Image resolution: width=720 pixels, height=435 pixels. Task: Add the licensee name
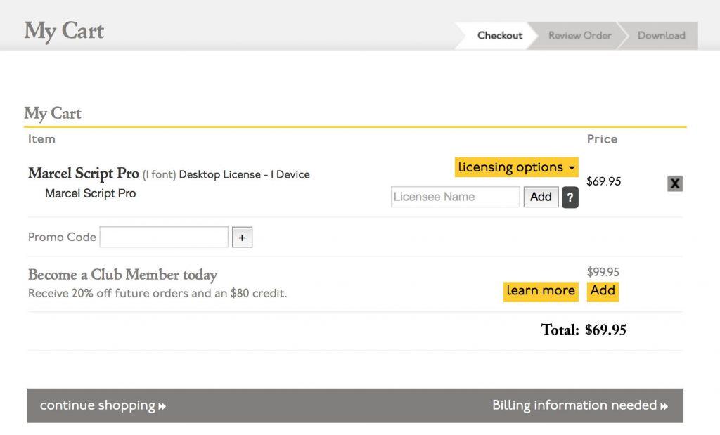click(541, 197)
